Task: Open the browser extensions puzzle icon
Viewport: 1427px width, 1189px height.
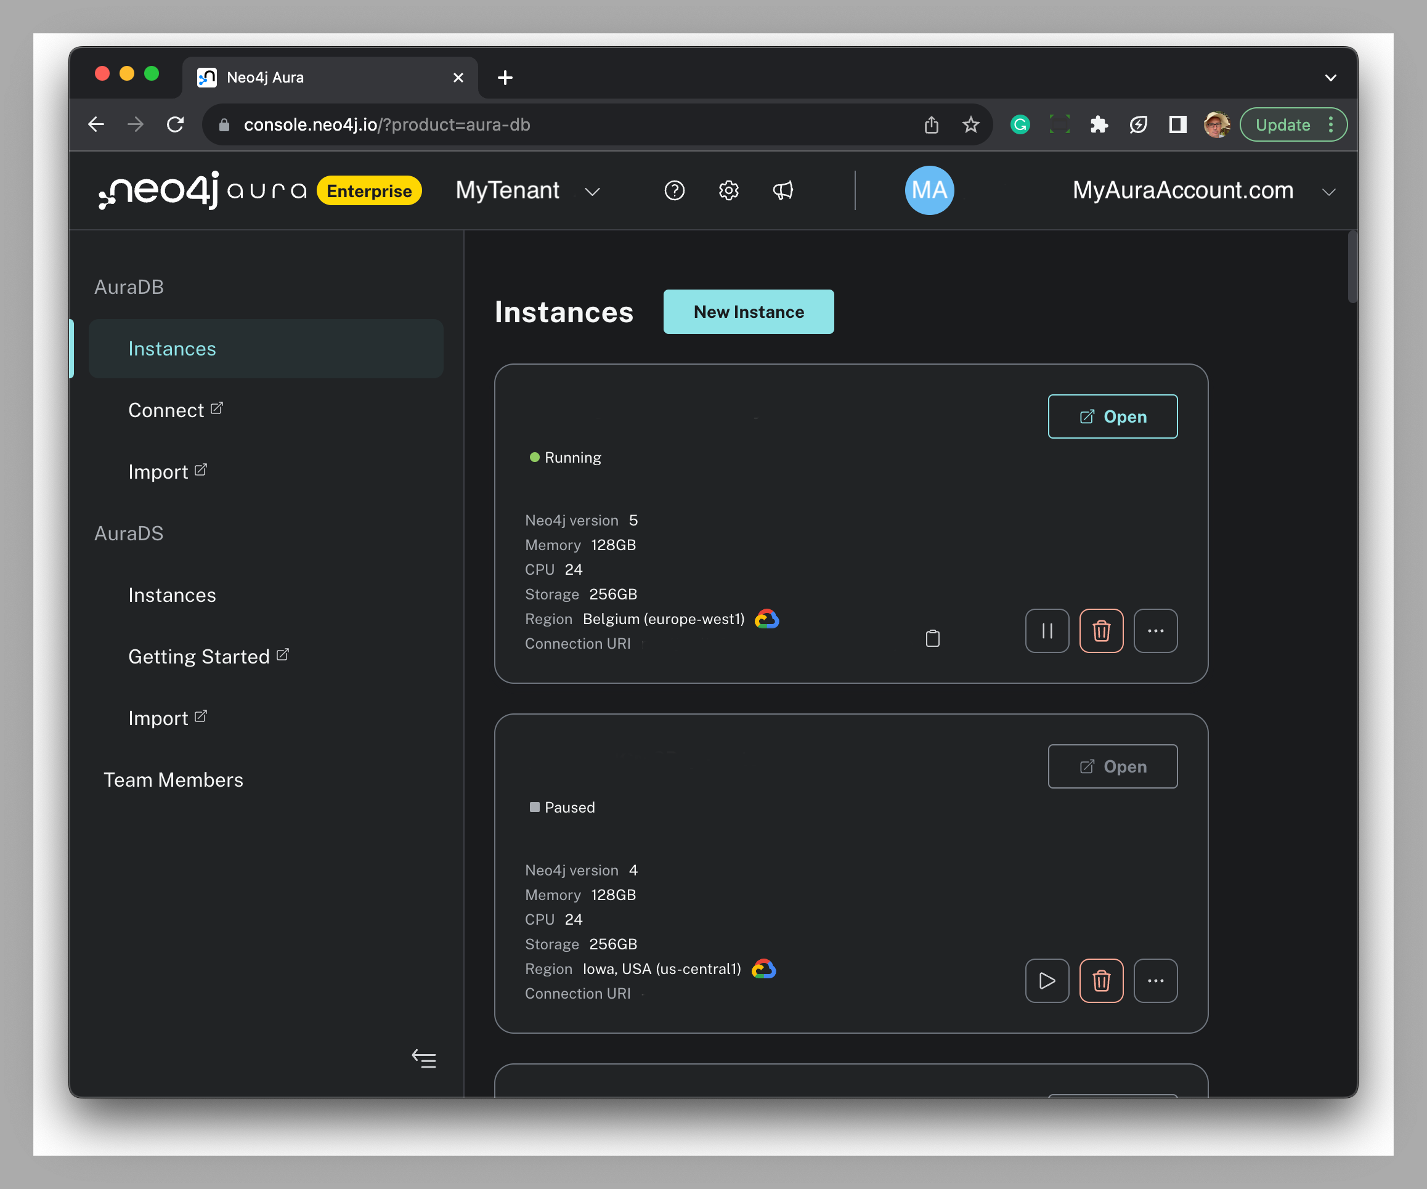Action: pyautogui.click(x=1099, y=124)
